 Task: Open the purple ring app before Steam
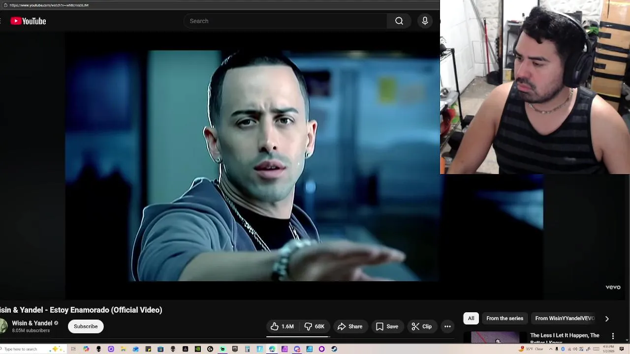(x=321, y=349)
